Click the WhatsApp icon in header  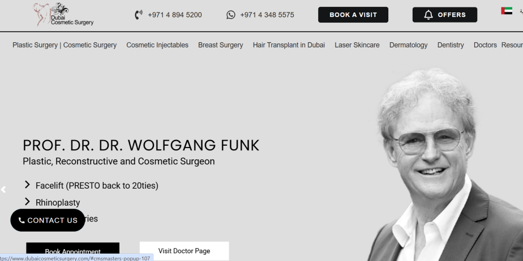[231, 15]
